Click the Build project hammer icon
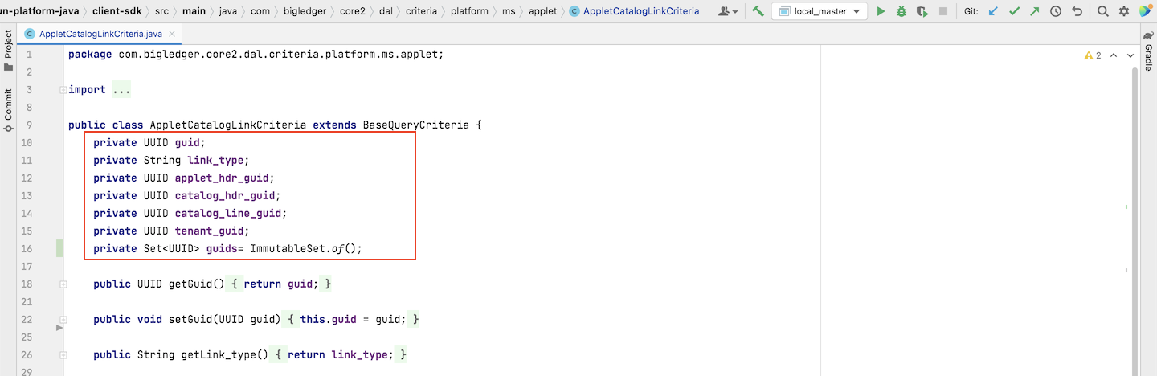 (758, 12)
